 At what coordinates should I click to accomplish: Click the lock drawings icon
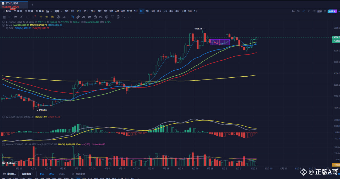click(x=95, y=17)
